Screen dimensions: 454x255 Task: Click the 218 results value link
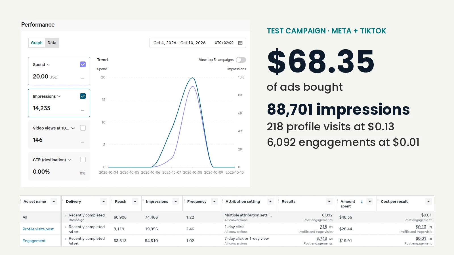pos(323,227)
